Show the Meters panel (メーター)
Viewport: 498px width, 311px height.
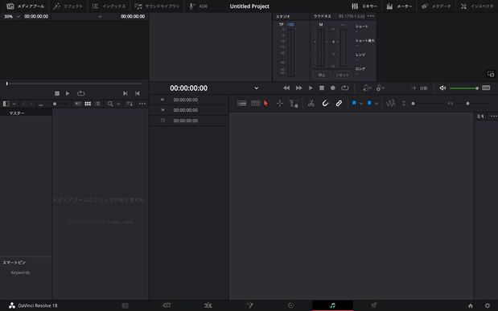click(399, 6)
